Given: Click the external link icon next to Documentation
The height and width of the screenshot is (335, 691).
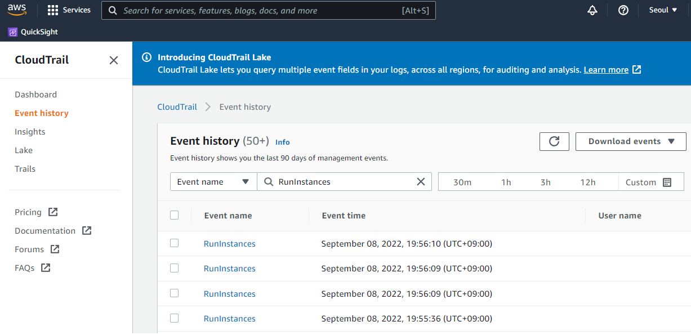Looking at the screenshot, I should coord(87,231).
